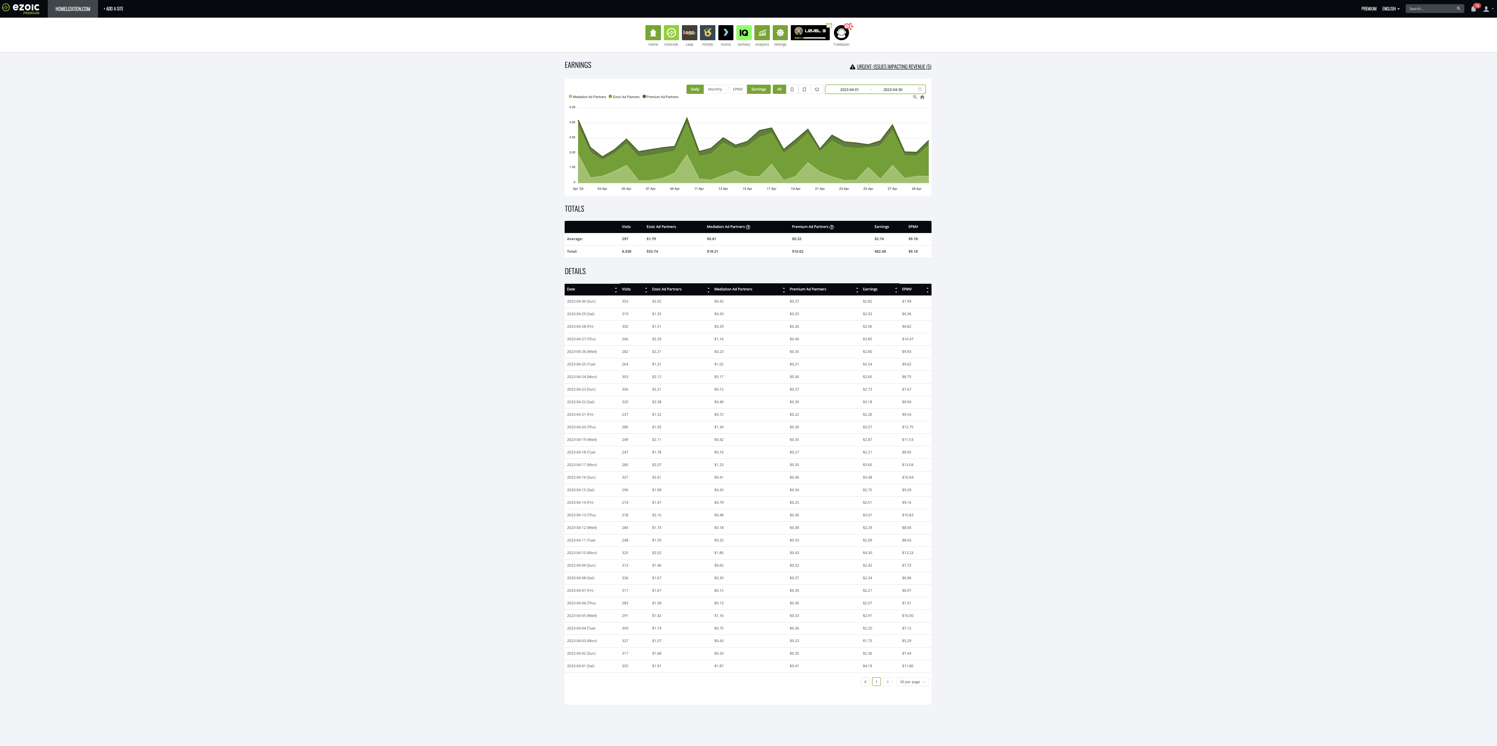
Task: Click the 2023-04-16 (Sun) date cell
Action: pos(581,477)
